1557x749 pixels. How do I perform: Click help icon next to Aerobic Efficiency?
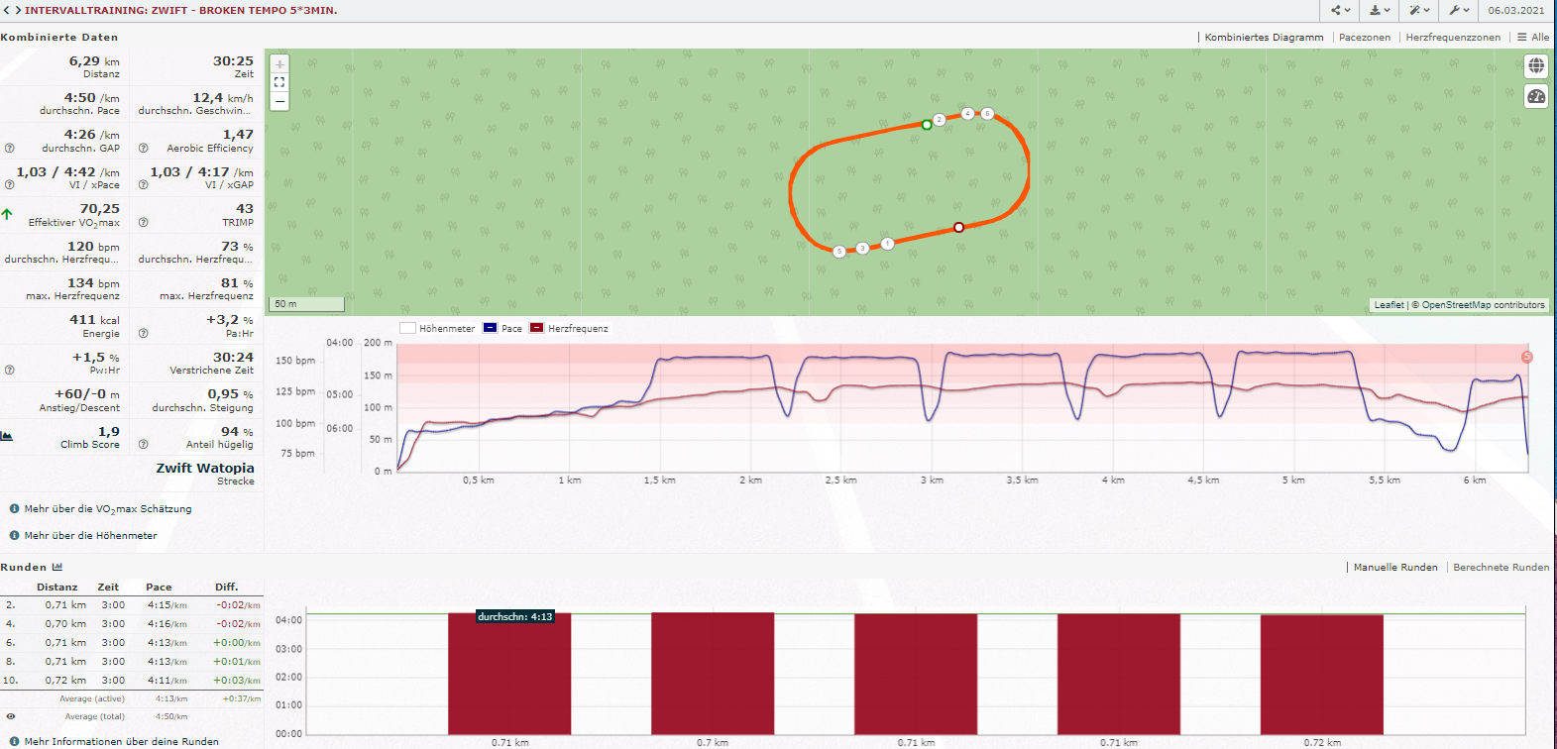tap(143, 149)
